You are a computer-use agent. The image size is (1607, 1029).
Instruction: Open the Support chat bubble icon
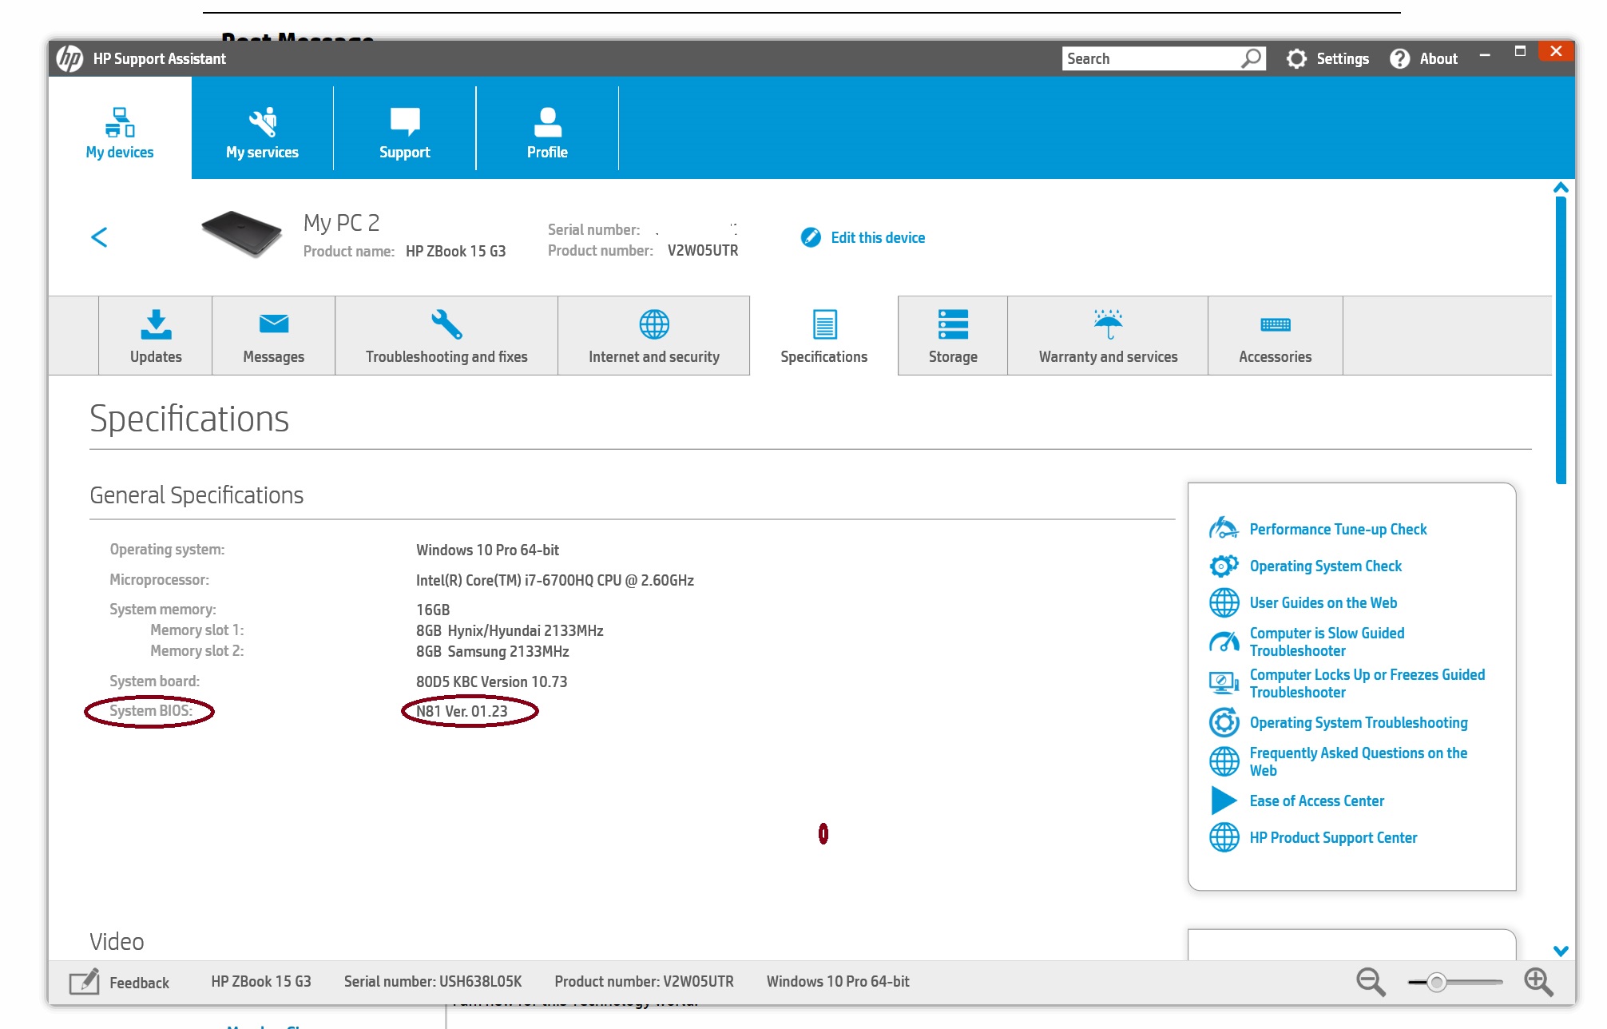[x=405, y=121]
